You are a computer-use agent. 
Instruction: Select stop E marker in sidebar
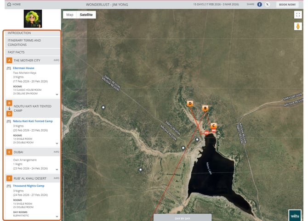click(x=9, y=152)
